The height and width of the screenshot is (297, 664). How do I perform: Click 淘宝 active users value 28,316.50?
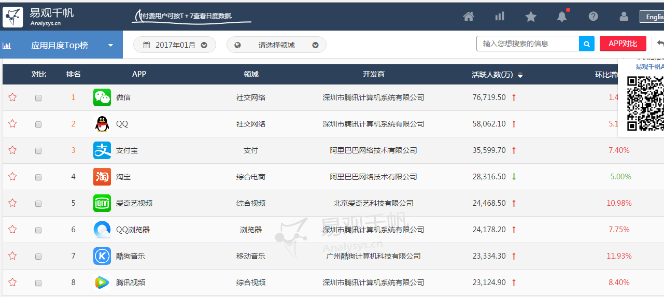[489, 177]
